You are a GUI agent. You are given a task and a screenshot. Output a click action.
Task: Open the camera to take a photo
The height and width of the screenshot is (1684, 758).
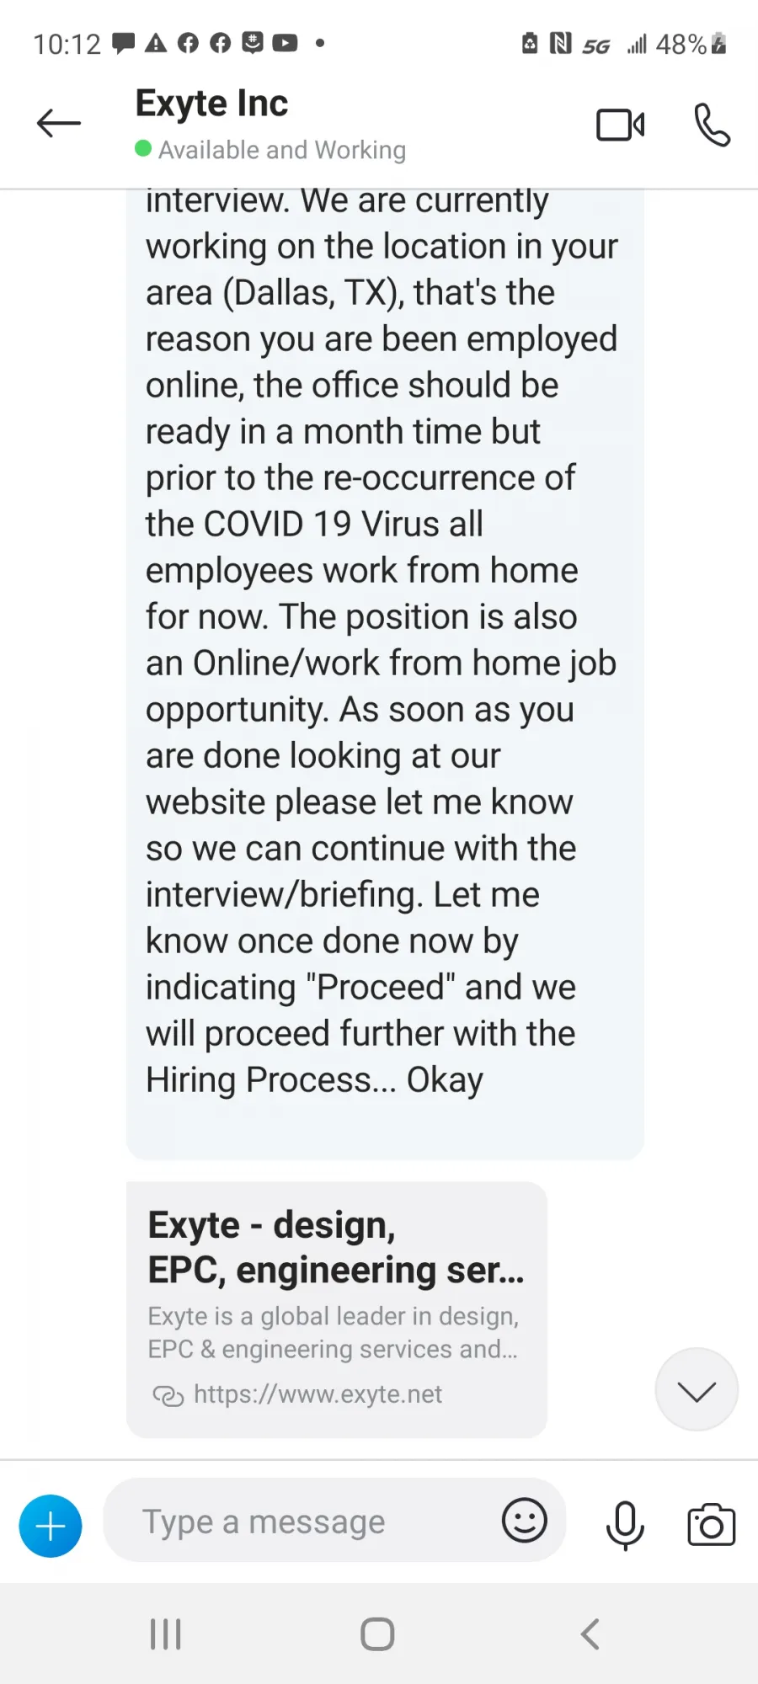click(712, 1524)
